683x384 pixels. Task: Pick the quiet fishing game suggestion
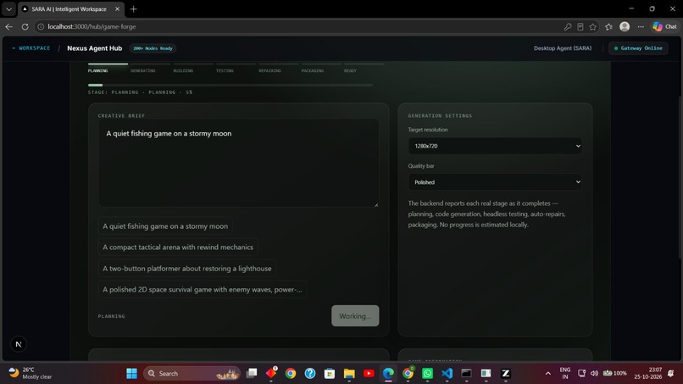165,226
